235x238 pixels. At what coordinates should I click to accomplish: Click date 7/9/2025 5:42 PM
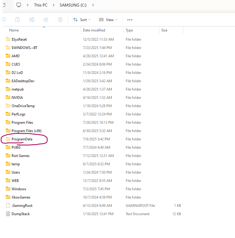(96, 139)
